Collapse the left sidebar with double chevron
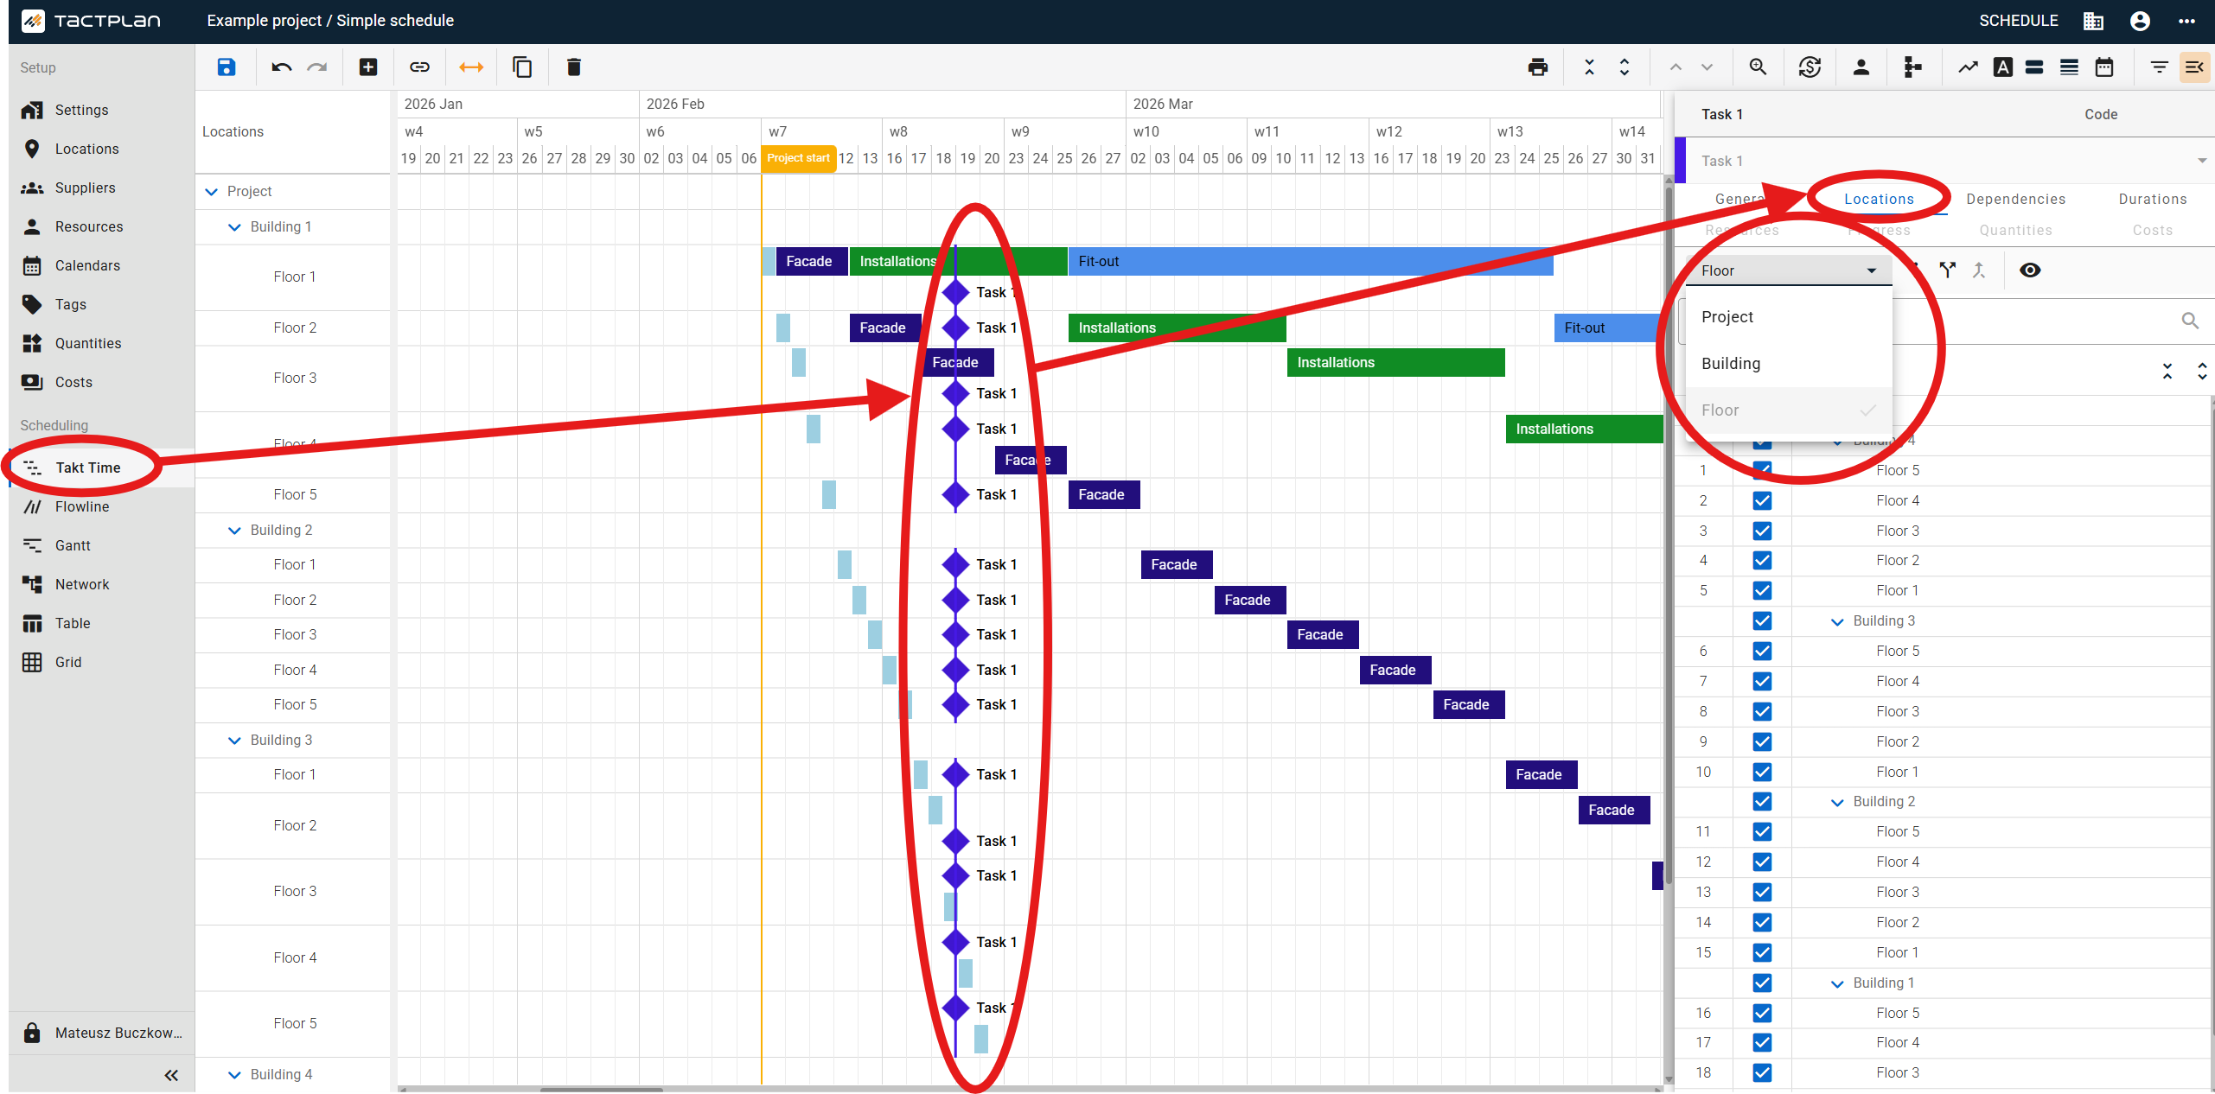Viewport: 2215px width, 1094px height. pos(171,1075)
